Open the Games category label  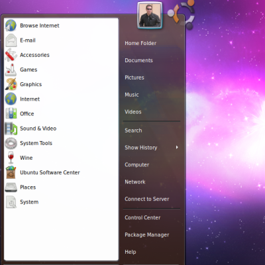(28, 70)
